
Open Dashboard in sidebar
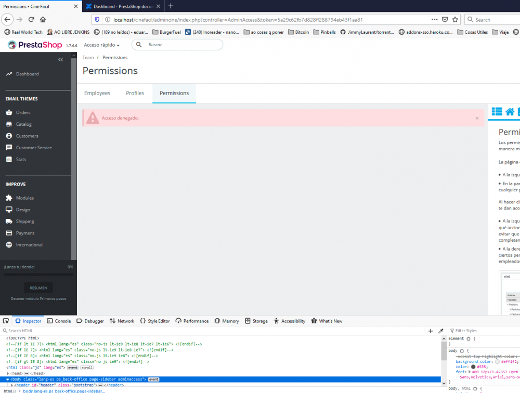click(x=27, y=74)
